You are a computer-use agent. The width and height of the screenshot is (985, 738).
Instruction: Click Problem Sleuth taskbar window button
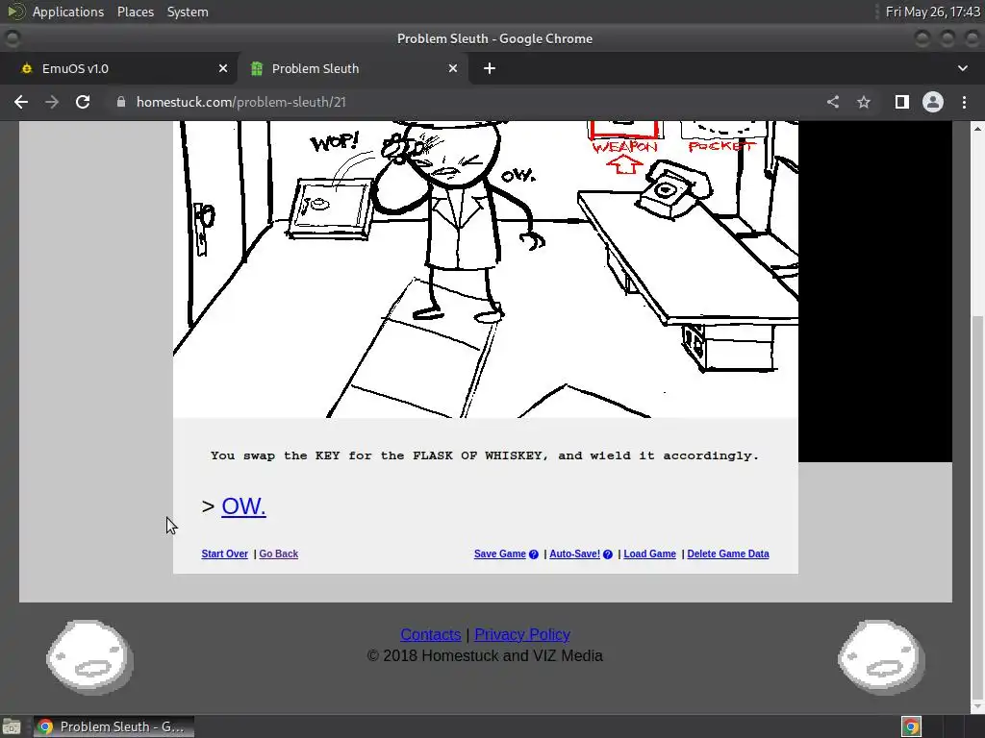(114, 726)
